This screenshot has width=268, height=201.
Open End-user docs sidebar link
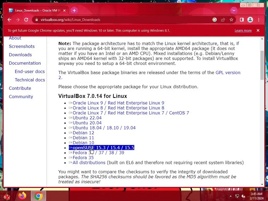pyautogui.click(x=30, y=71)
